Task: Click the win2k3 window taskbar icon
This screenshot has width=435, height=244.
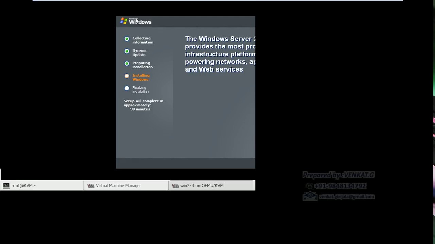Action: coord(175,185)
